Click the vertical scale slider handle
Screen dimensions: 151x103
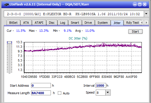tap(9, 42)
